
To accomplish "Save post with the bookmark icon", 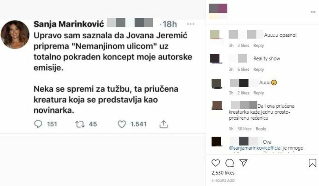I will tap(313, 163).
